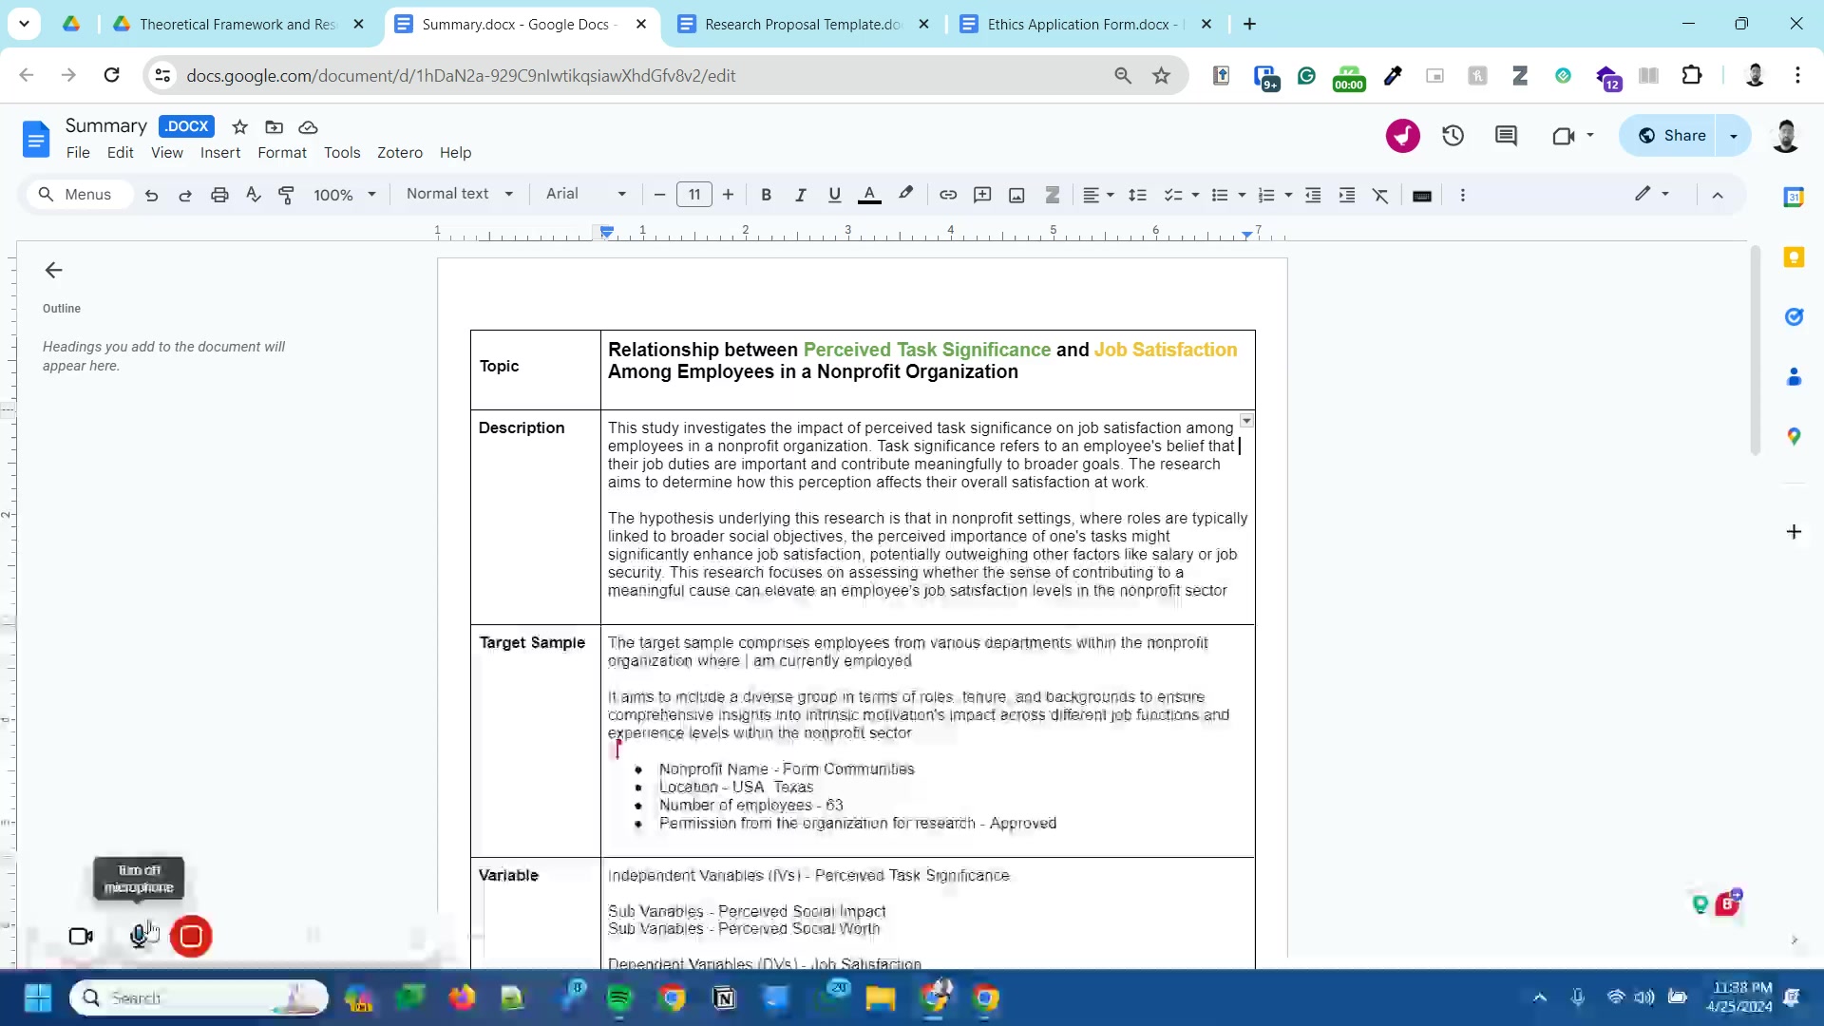
Task: Open the text color picker
Action: [x=868, y=195]
